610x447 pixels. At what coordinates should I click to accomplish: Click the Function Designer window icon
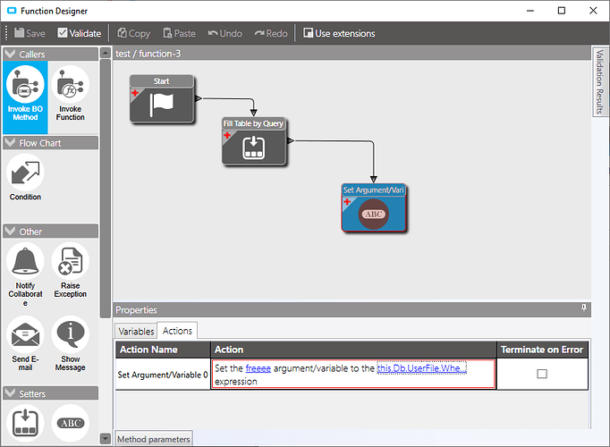click(12, 11)
